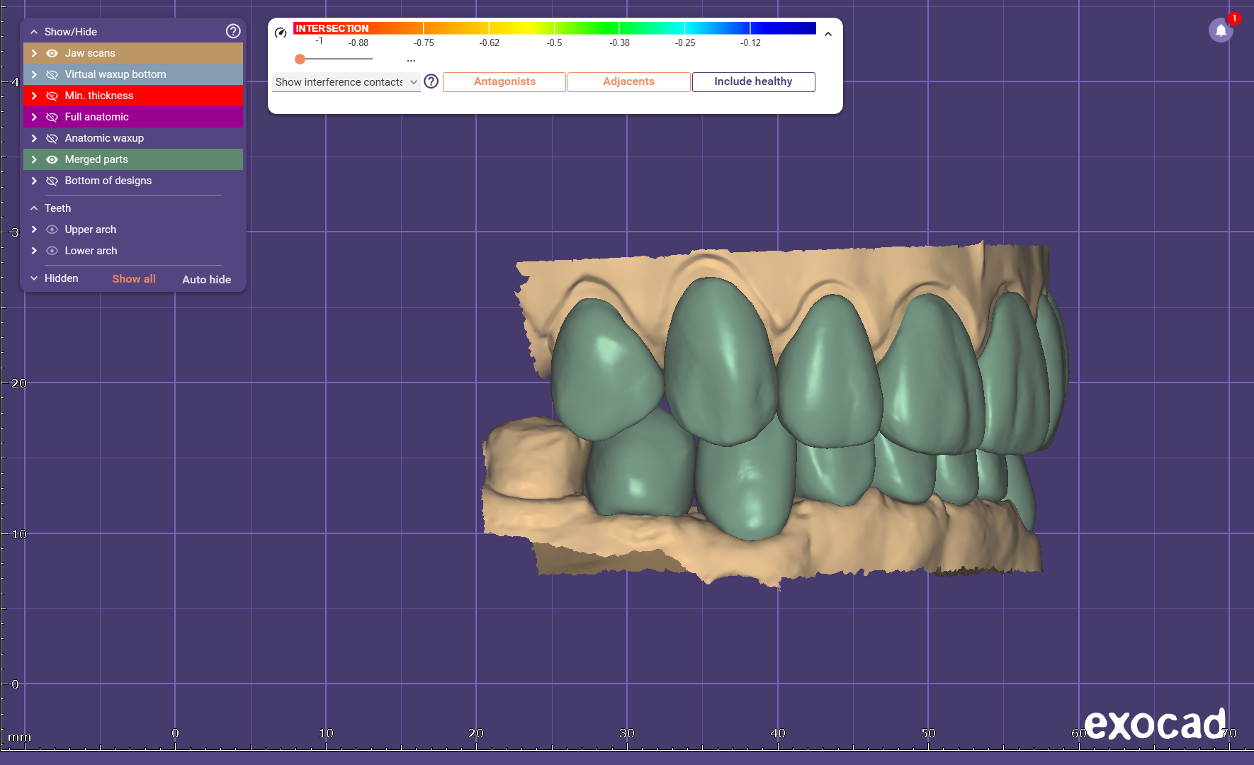Select the Bottom of designs entry

108,181
